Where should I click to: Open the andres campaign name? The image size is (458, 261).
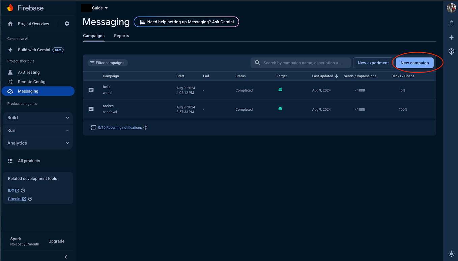click(x=108, y=106)
